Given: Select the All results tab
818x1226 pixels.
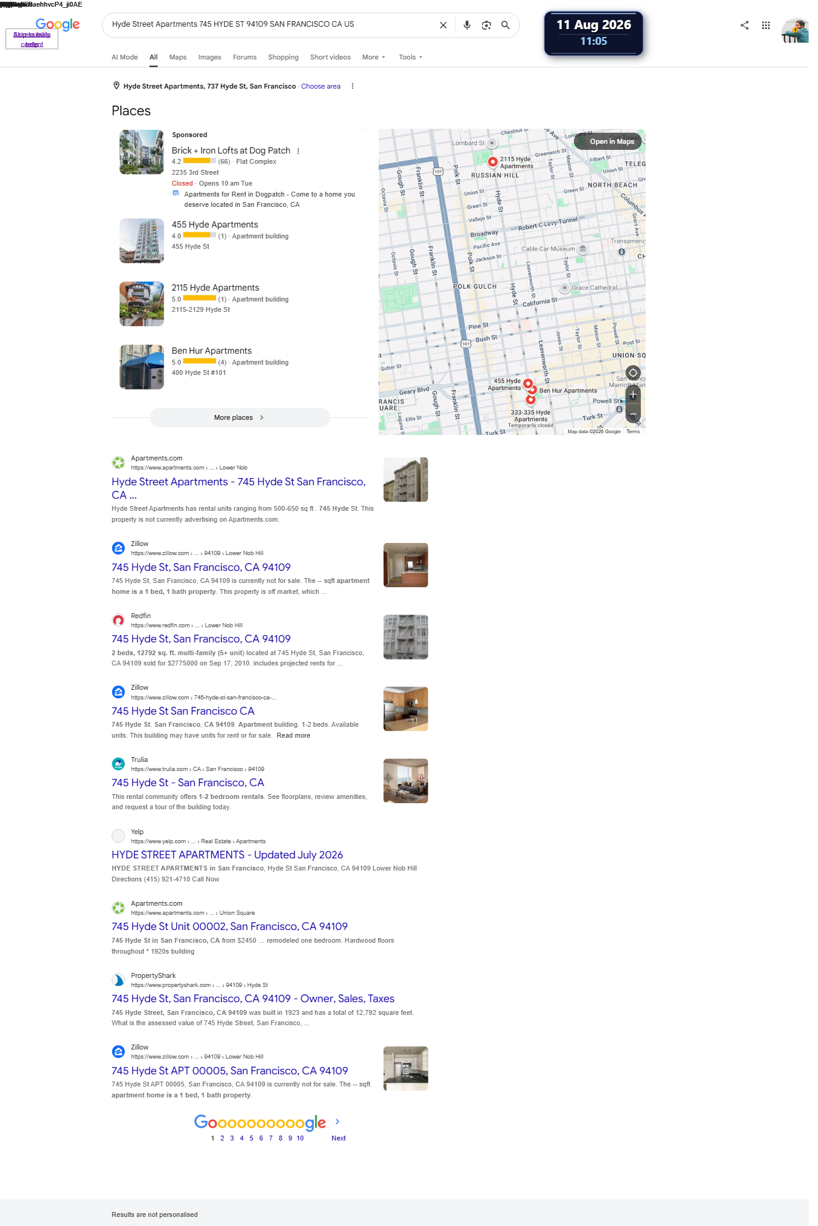Looking at the screenshot, I should pyautogui.click(x=154, y=57).
